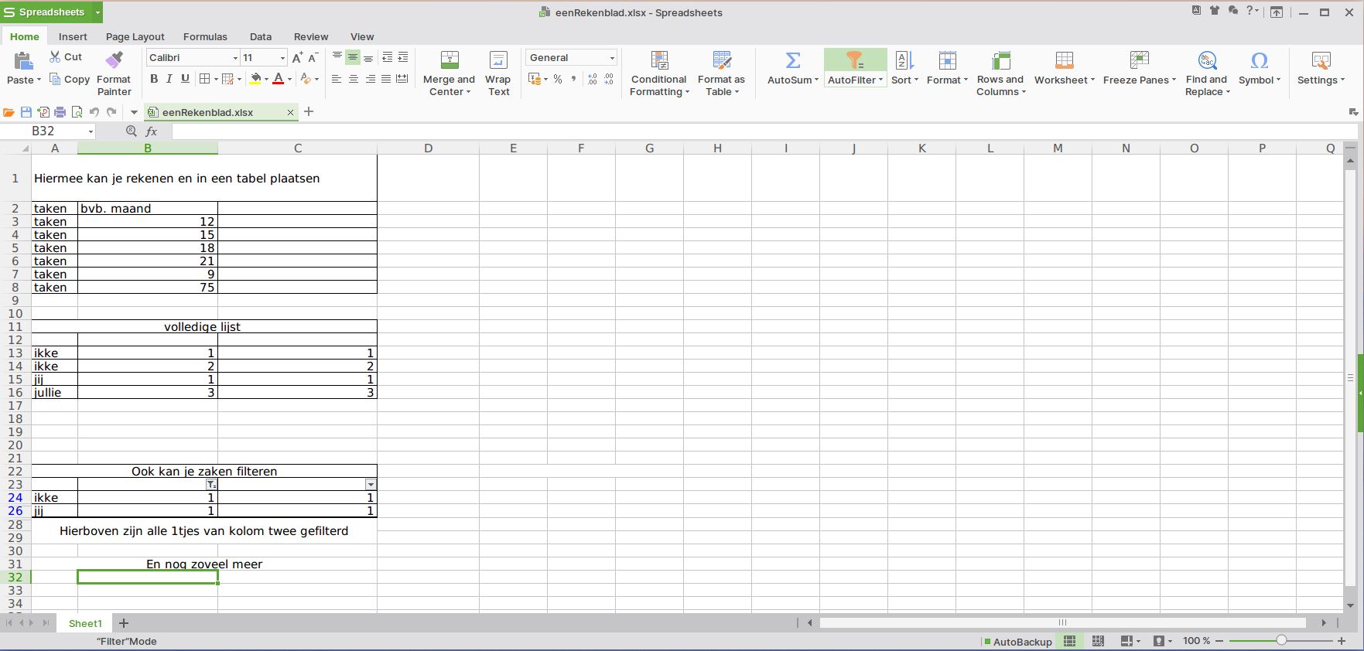
Task: Click the Copy button
Action: tap(69, 79)
